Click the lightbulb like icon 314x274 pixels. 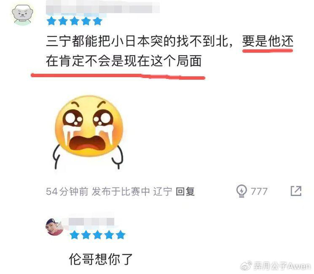tap(241, 191)
